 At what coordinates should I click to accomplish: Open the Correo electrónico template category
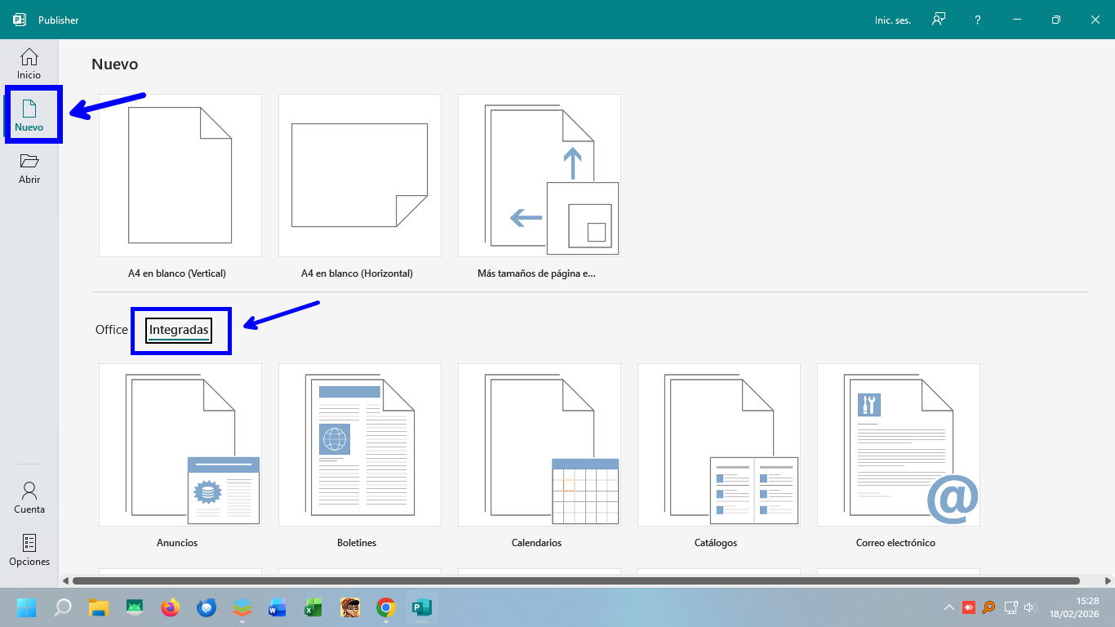(899, 445)
